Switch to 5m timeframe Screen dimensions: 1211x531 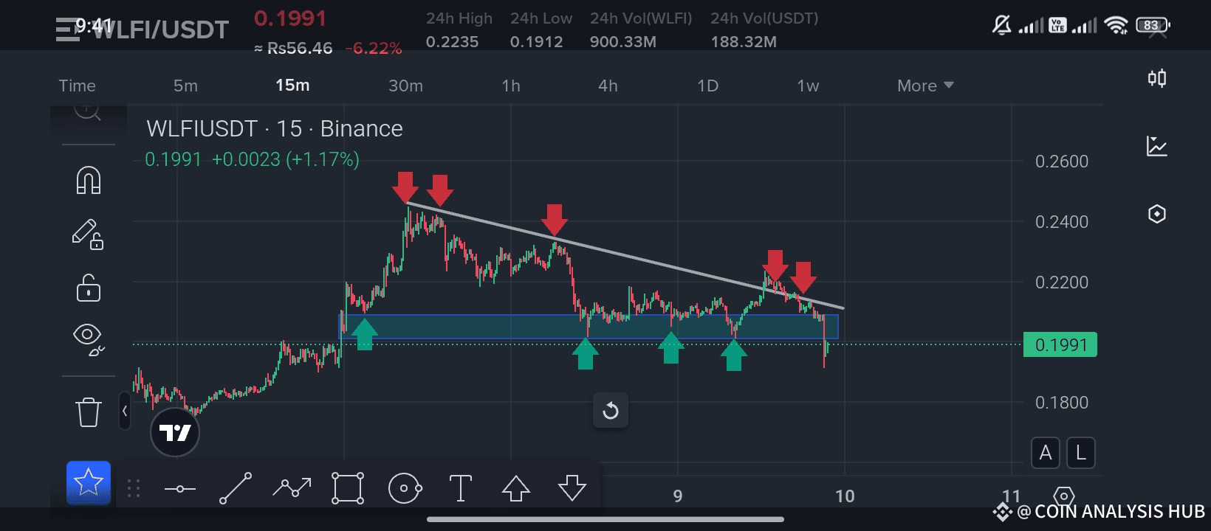coord(185,86)
